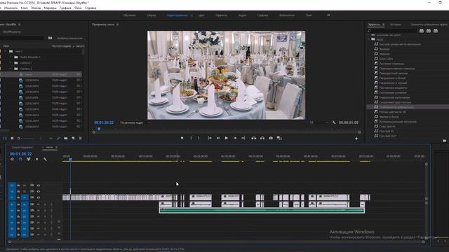
Task: Play the sequence in the Program monitor
Action: tap(227, 138)
